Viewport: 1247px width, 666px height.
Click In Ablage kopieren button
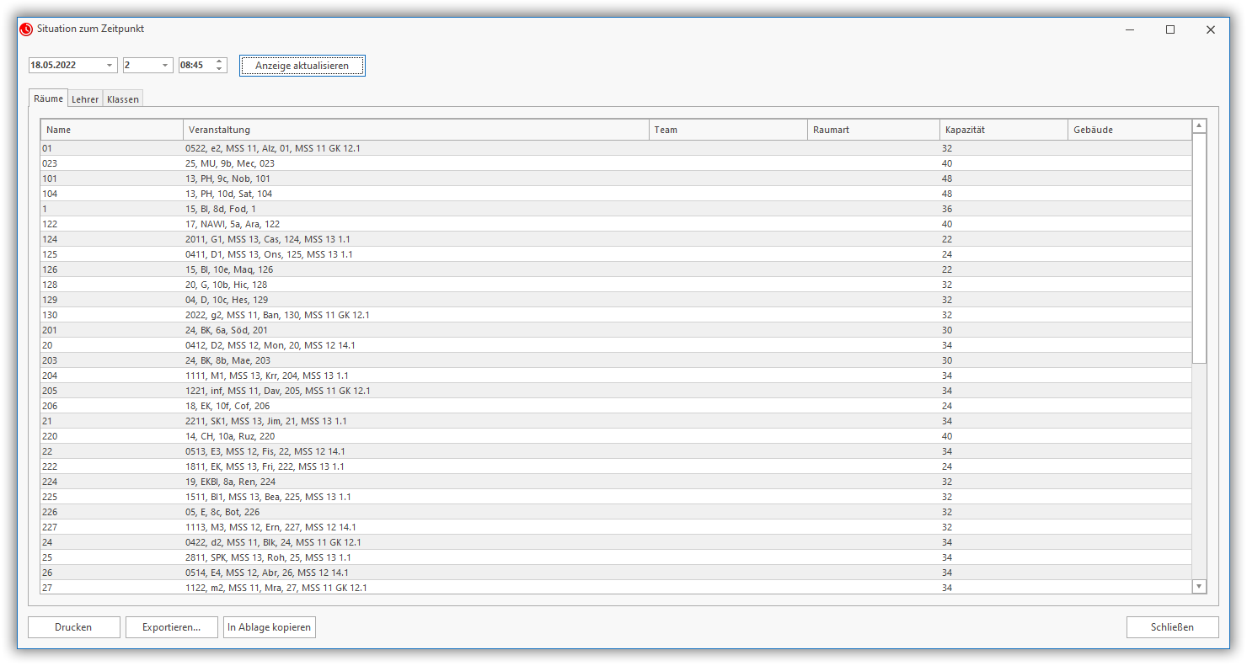(270, 627)
